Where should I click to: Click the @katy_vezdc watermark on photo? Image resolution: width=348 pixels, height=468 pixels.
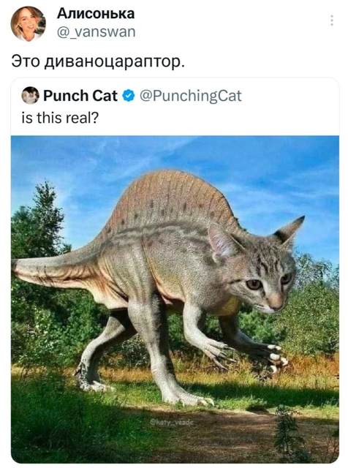(x=171, y=423)
